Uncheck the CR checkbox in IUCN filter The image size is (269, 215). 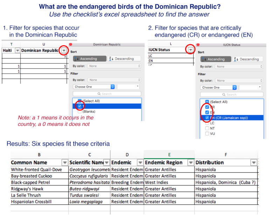[x=207, y=107]
